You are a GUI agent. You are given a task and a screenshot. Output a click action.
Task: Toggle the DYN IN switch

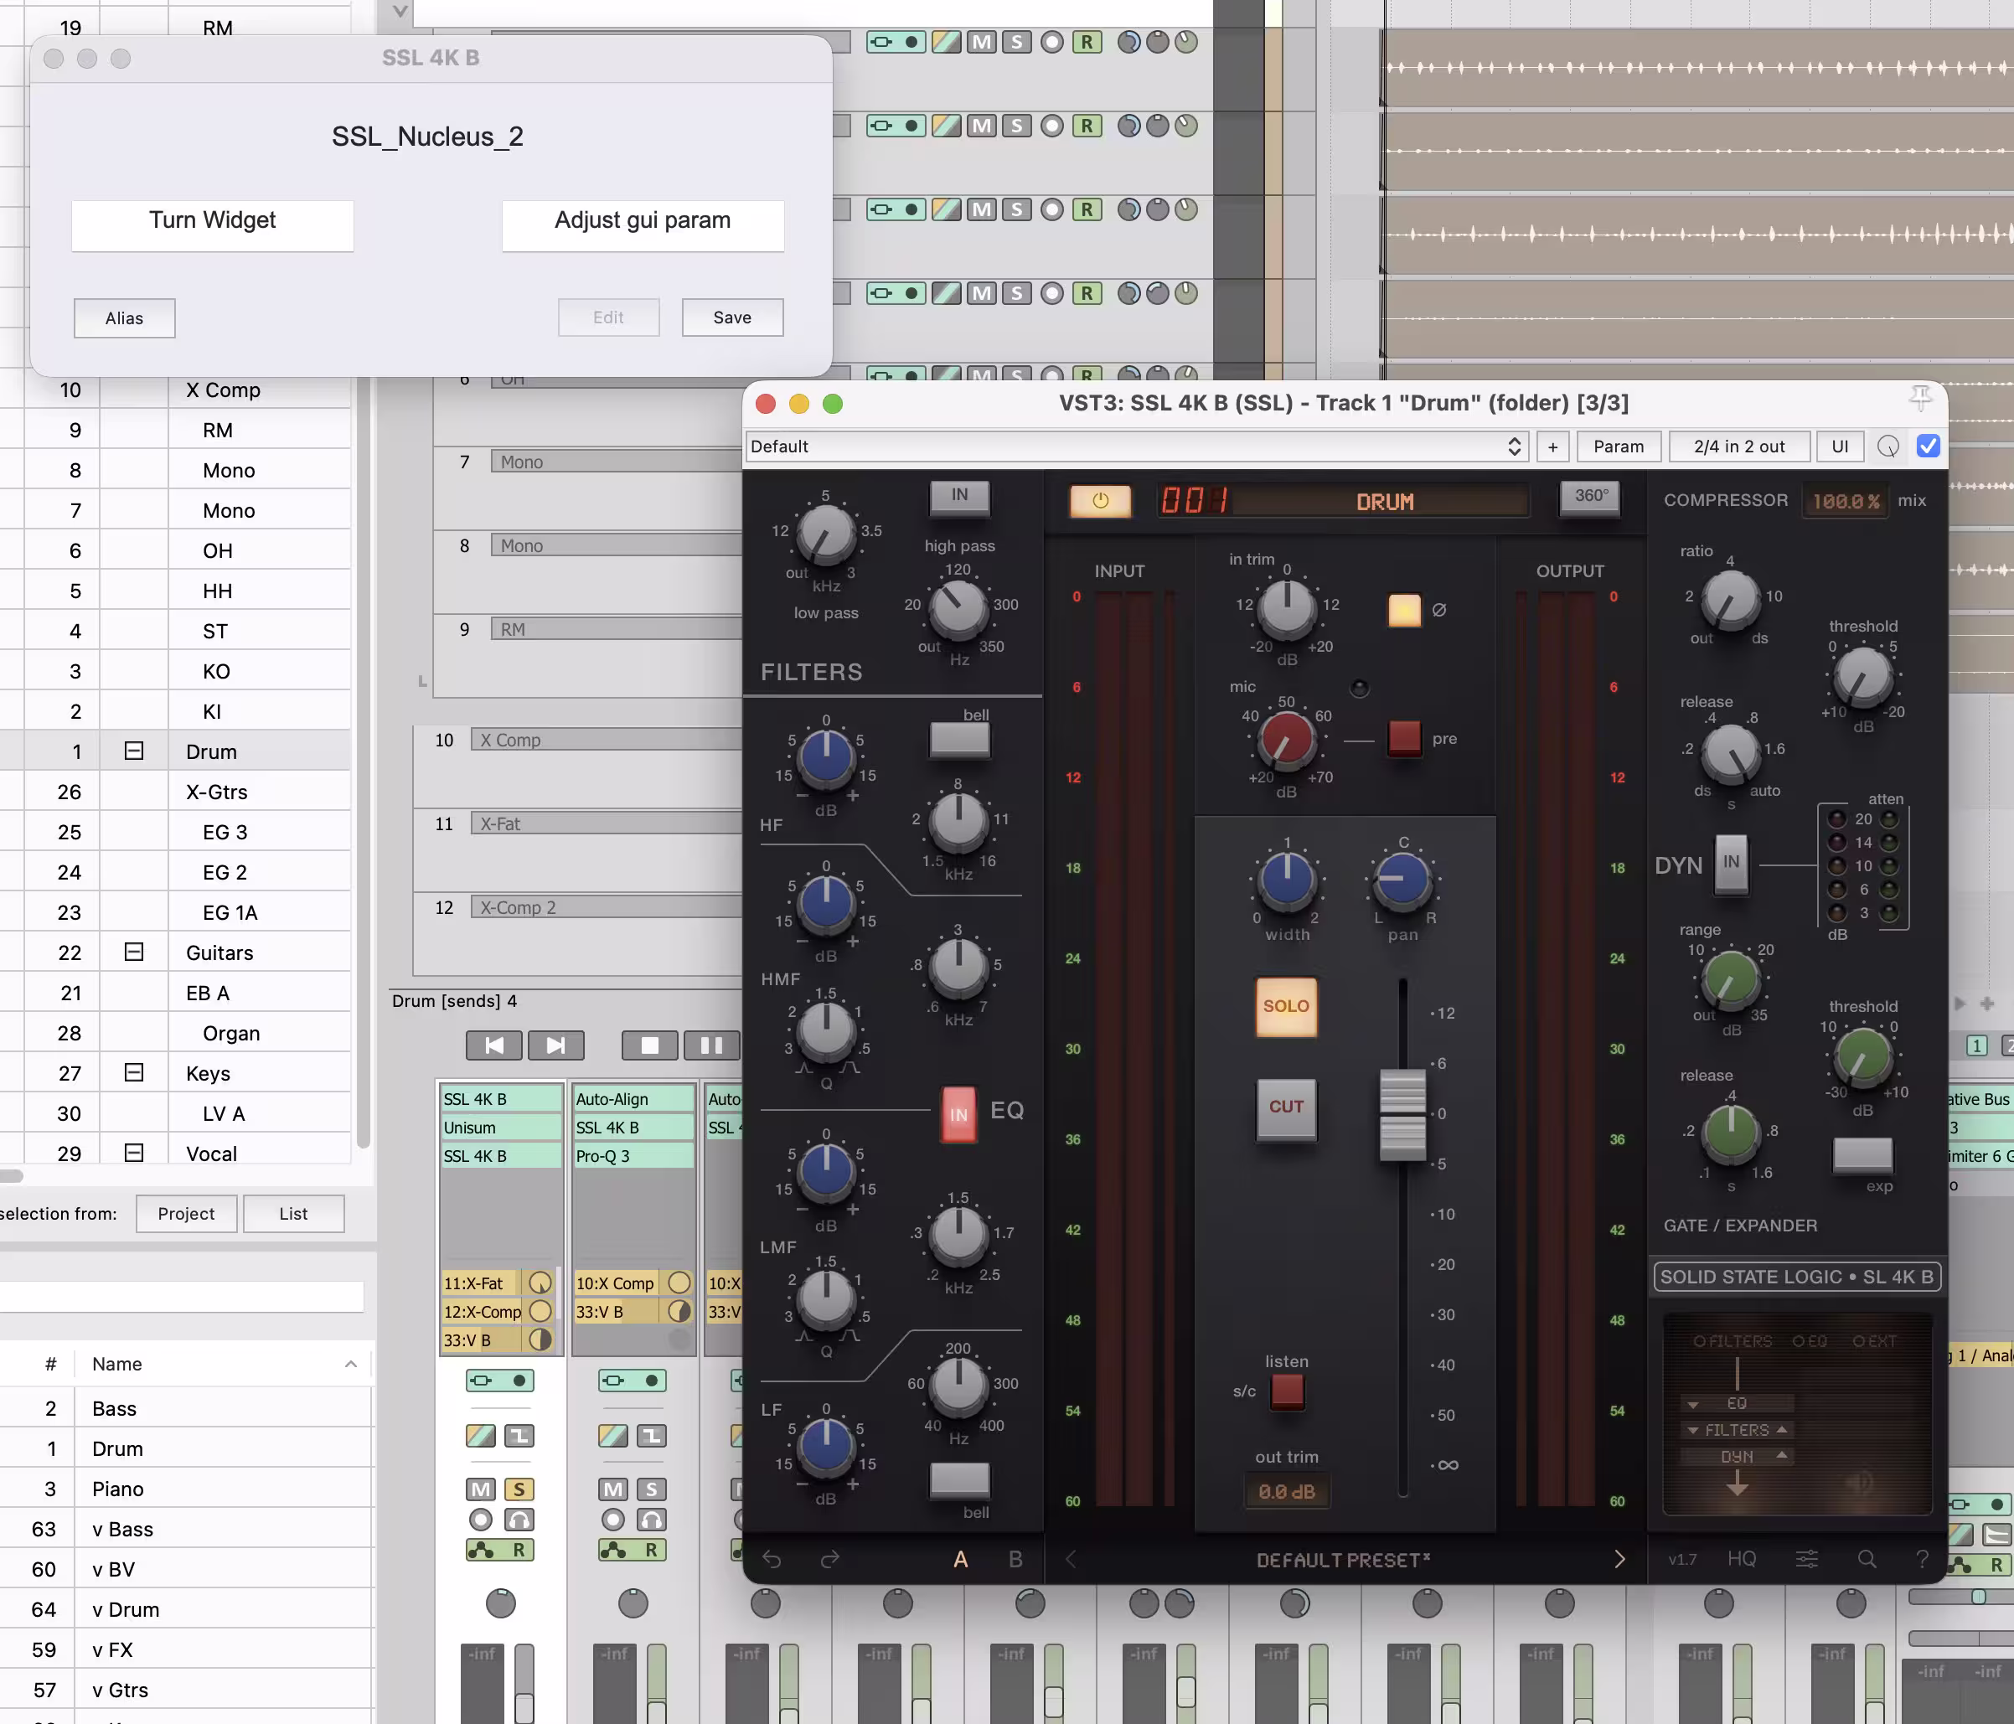click(1730, 863)
